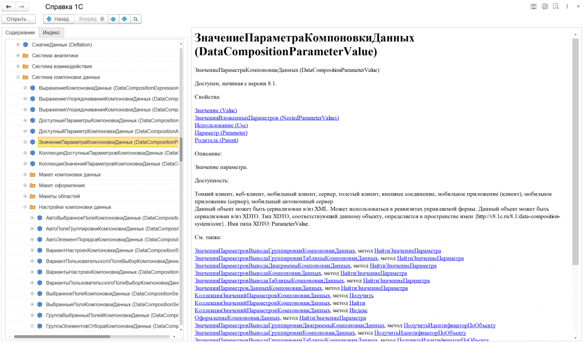Image resolution: width=583 pixels, height=343 pixels.
Task: Click the up arrow toolbar button
Action: click(x=113, y=19)
